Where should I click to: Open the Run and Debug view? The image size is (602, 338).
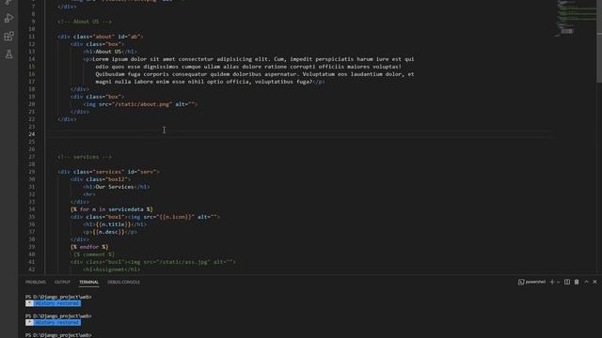pos(8,18)
